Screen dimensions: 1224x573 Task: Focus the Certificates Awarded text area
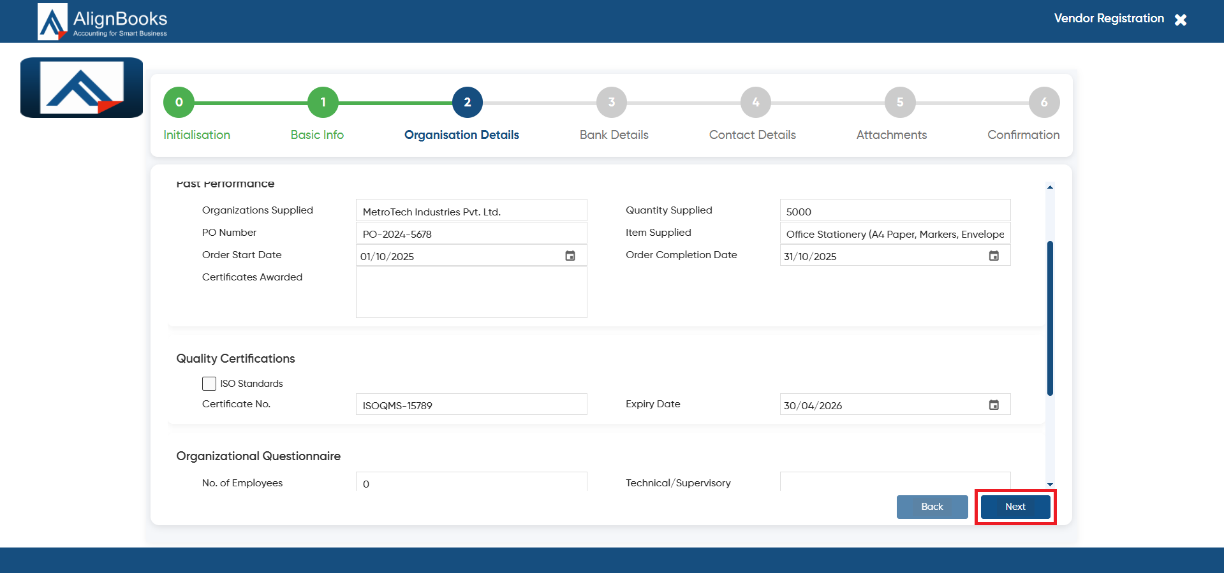(x=471, y=292)
